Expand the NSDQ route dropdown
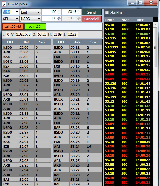160x186 pixels. click(38, 19)
